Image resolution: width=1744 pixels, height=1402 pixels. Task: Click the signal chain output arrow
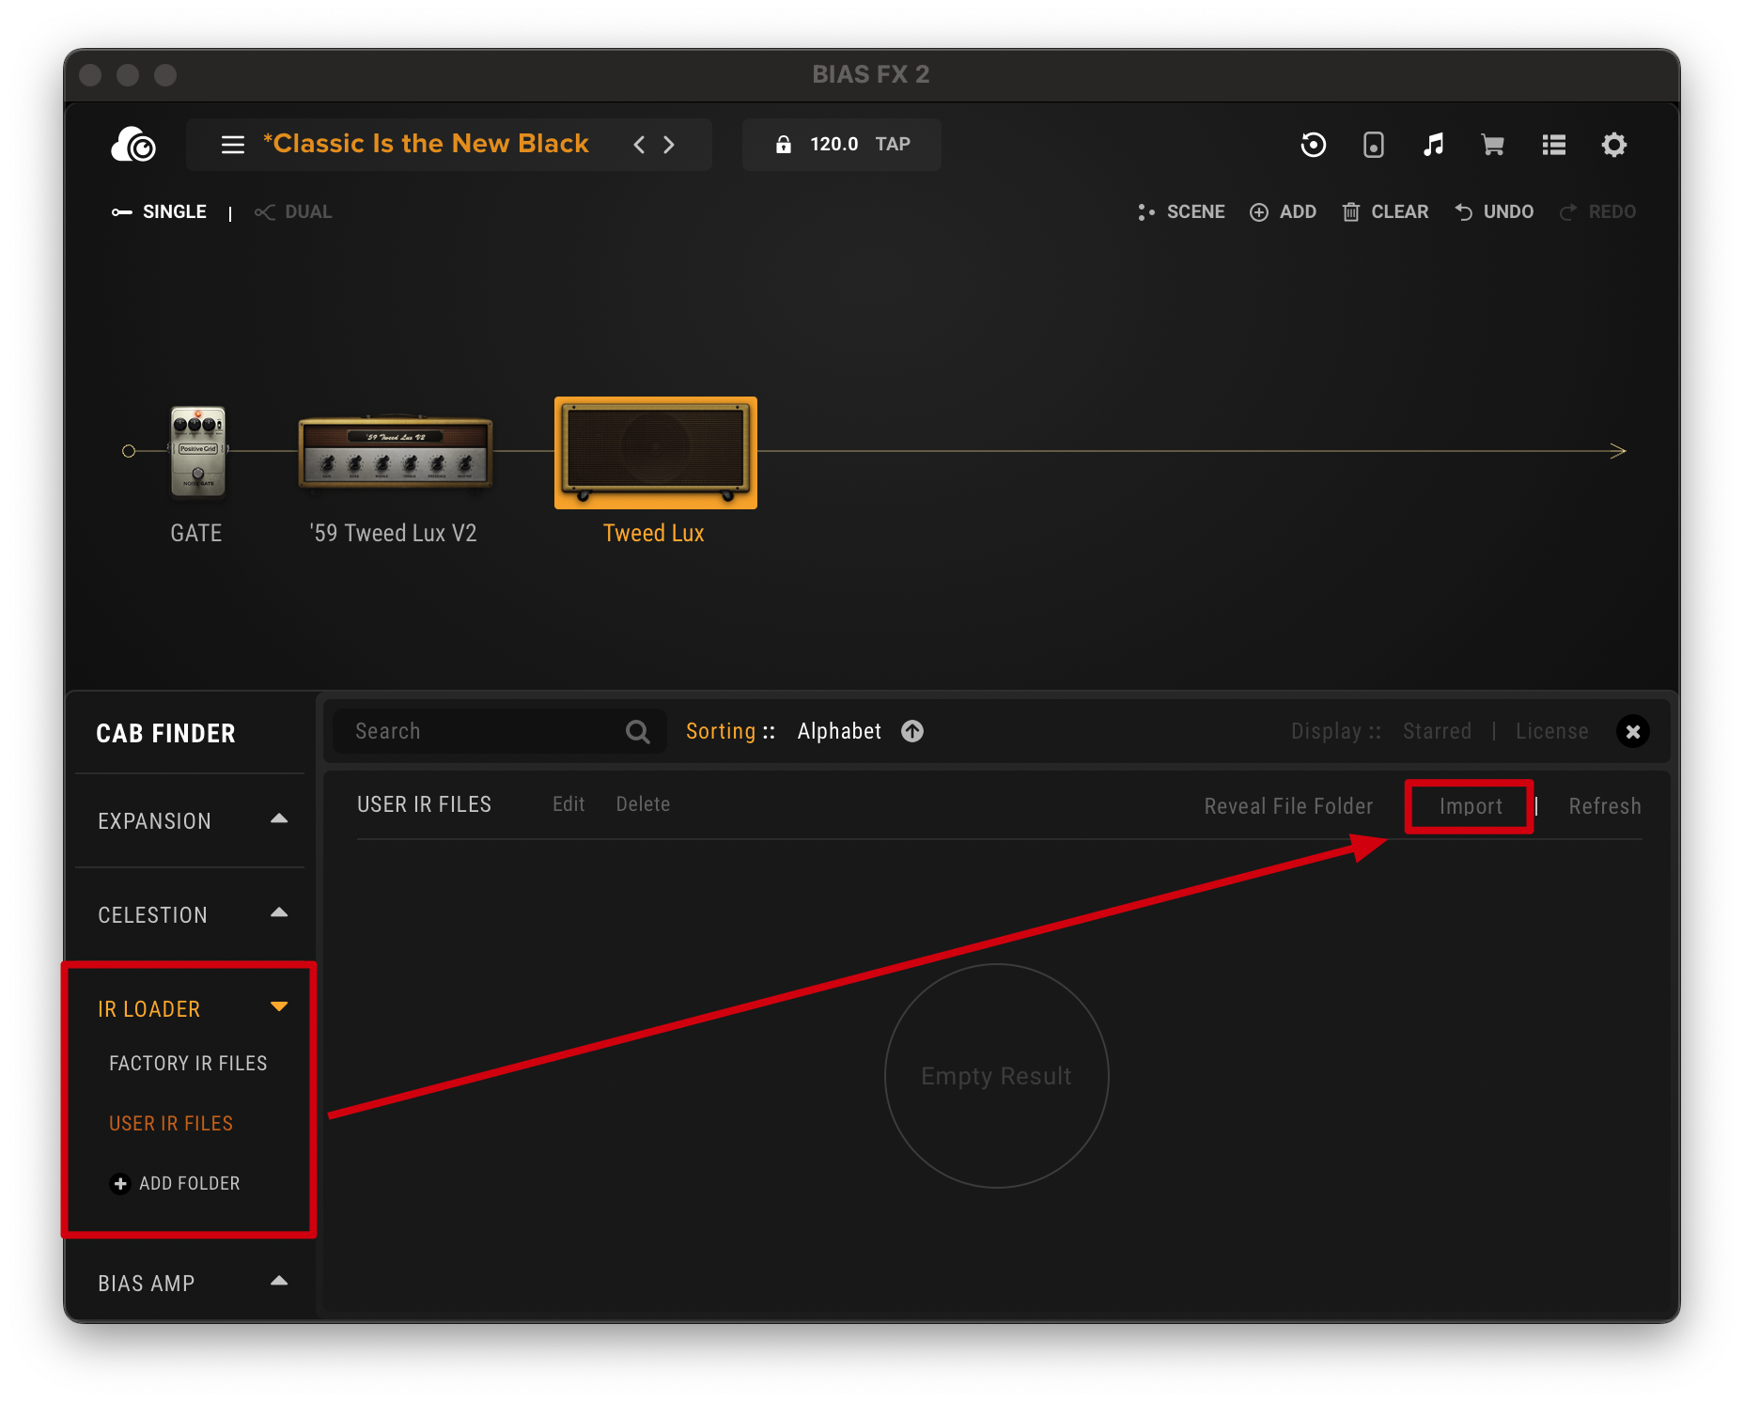[x=1617, y=451]
